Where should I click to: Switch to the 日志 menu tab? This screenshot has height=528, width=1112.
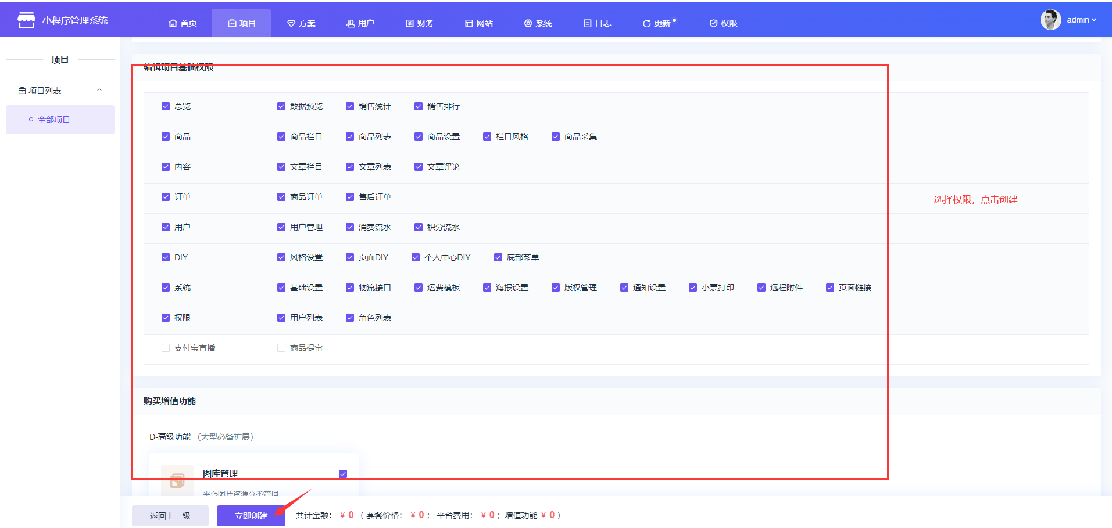click(x=597, y=23)
